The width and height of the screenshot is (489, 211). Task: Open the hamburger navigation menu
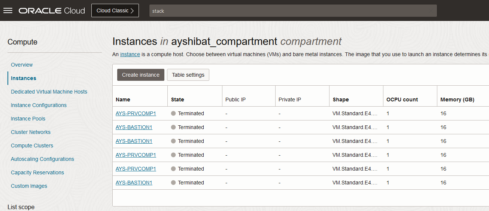pos(8,10)
